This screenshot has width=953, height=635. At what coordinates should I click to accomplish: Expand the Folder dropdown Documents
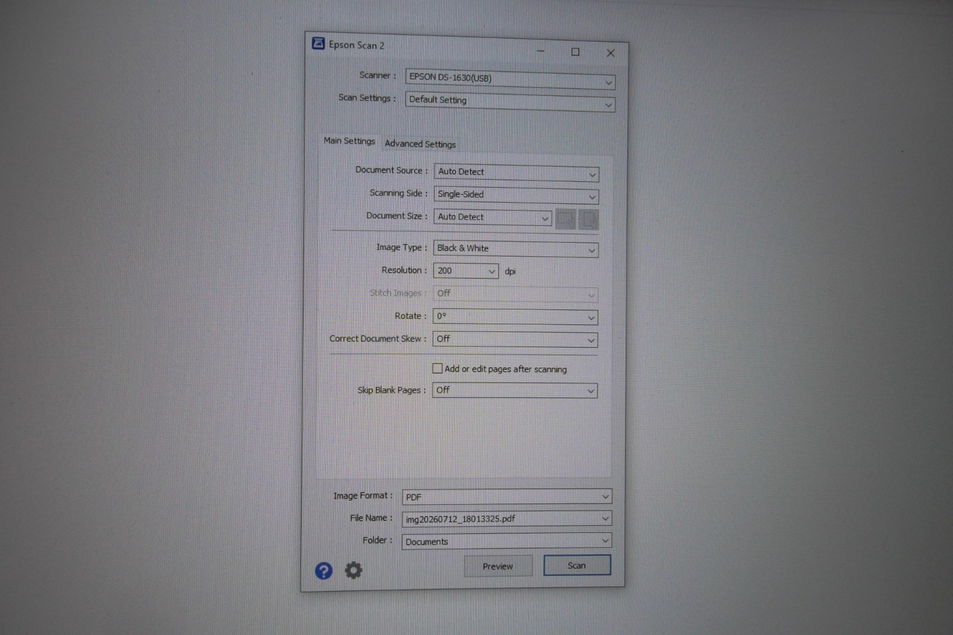coord(507,541)
